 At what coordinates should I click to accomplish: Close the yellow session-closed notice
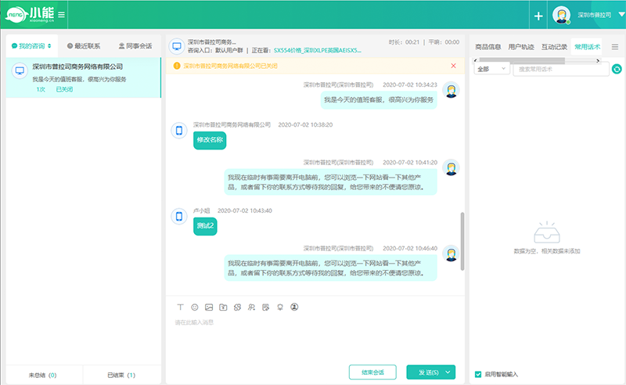coord(453,66)
